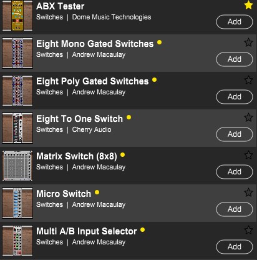257x260 pixels.
Task: Mark Eight To One Switch as favorite
Action: pyautogui.click(x=248, y=117)
